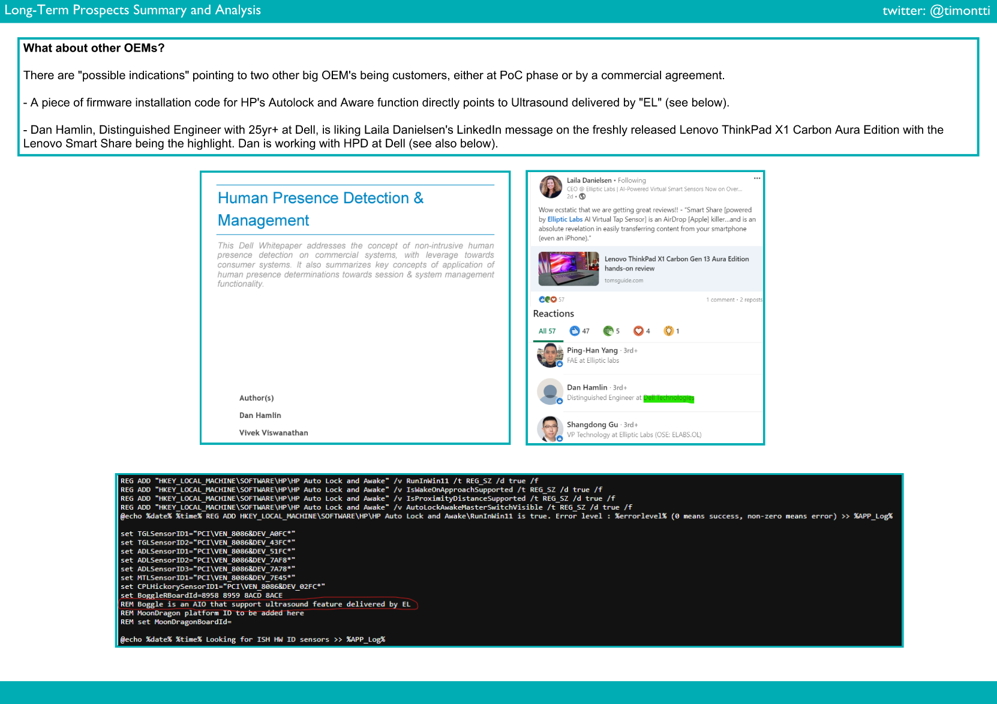Click the 'possible indications' sentence about two OEMs
Image resolution: width=997 pixels, height=704 pixels.
374,76
